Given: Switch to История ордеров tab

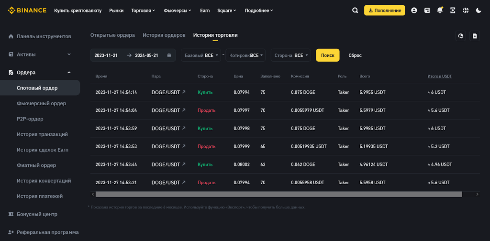Looking at the screenshot, I should pos(164,35).
